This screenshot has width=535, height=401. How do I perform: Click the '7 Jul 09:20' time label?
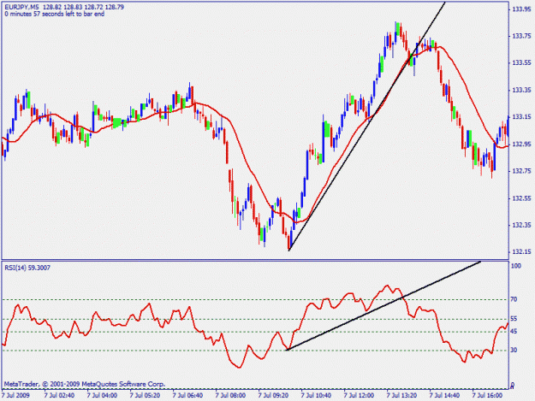273,396
